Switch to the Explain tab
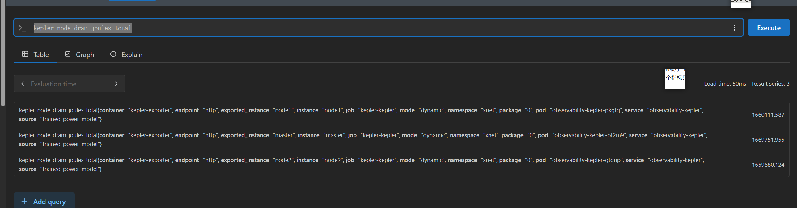 (x=126, y=55)
